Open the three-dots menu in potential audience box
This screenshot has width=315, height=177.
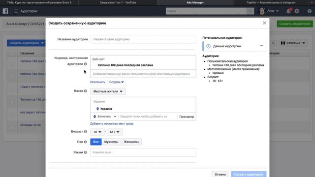pyautogui.click(x=261, y=46)
